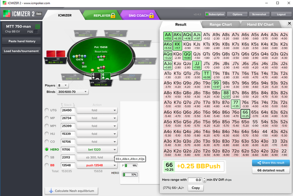Toggle the FGS checkbox

pyautogui.click(x=36, y=31)
